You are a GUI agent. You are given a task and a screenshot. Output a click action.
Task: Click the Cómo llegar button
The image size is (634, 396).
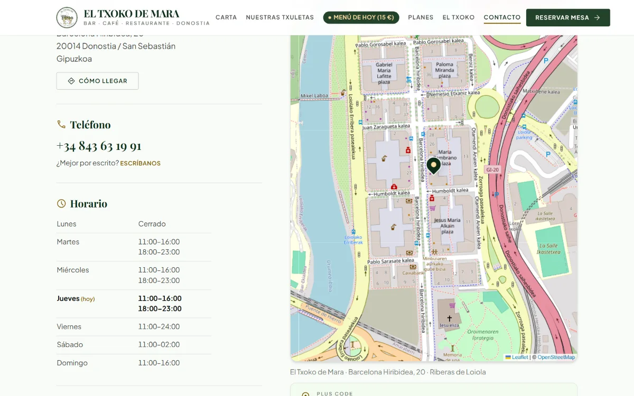click(98, 81)
